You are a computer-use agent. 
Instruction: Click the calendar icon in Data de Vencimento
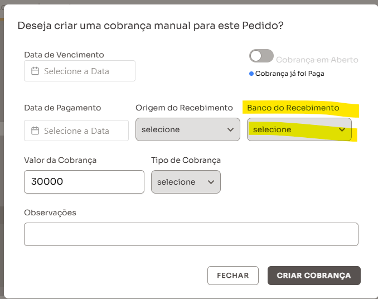[x=35, y=71]
